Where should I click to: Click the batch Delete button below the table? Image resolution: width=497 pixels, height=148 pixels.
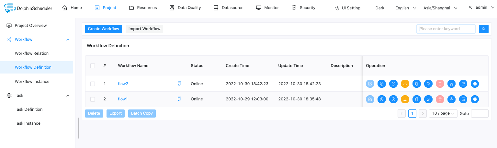94,113
